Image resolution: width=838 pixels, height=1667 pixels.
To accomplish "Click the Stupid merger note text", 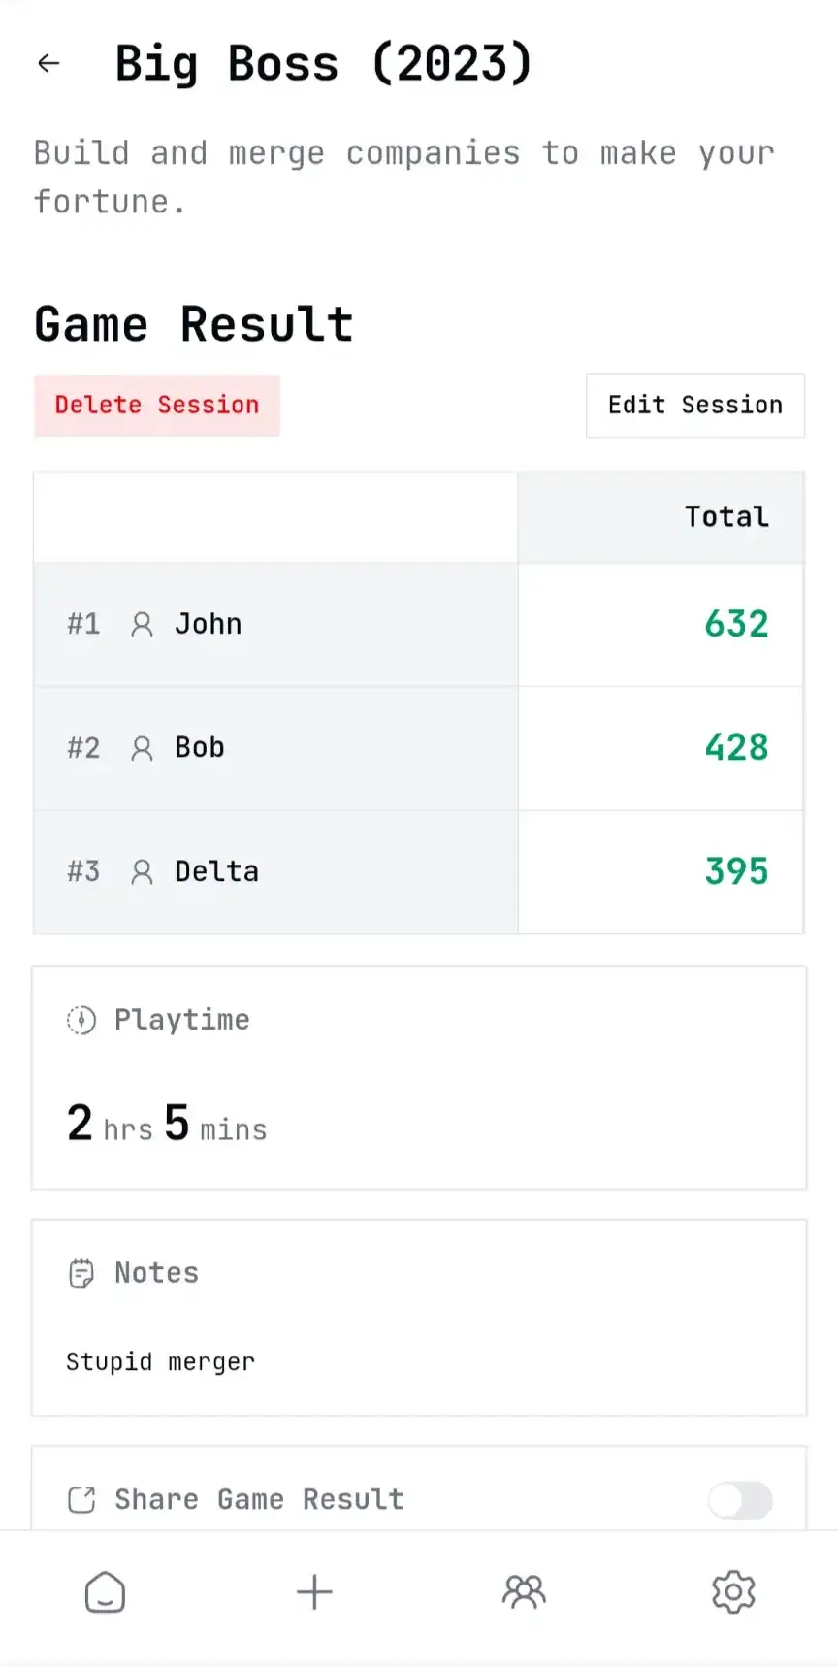I will pyautogui.click(x=160, y=1361).
